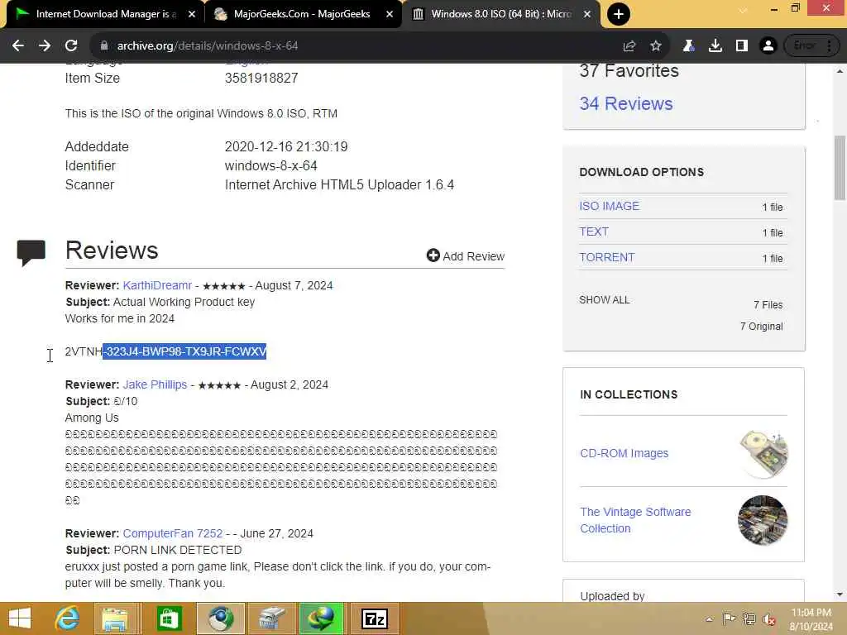Open the browser profile avatar
847x635 pixels.
768,46
